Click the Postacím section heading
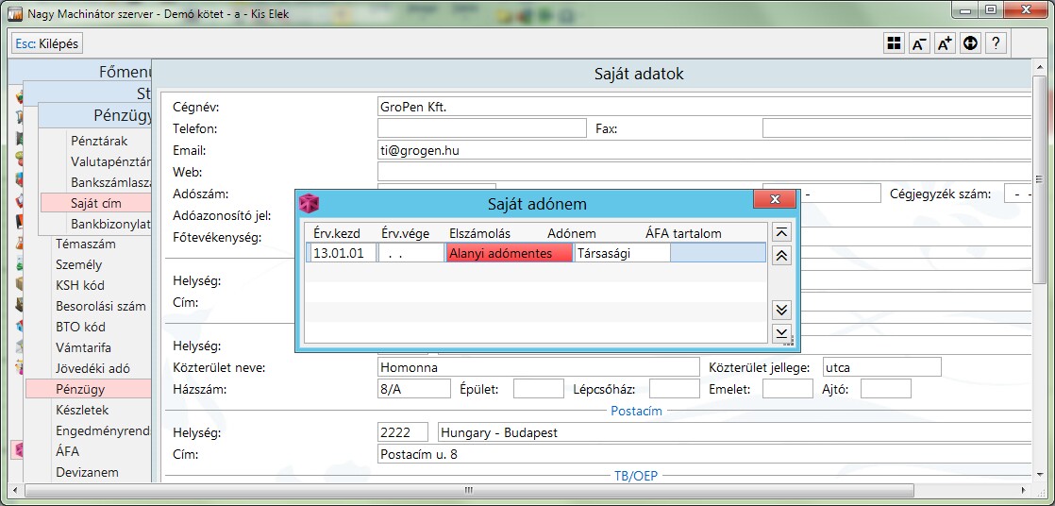Screen dimensions: 1055x506 tap(637, 411)
